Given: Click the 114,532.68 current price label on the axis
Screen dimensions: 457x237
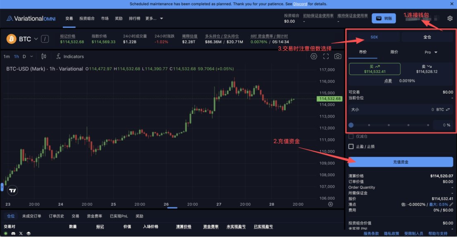Looking at the screenshot, I should [330, 99].
